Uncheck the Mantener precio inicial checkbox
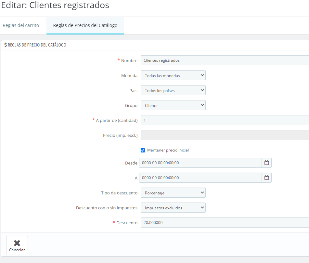 [143, 150]
